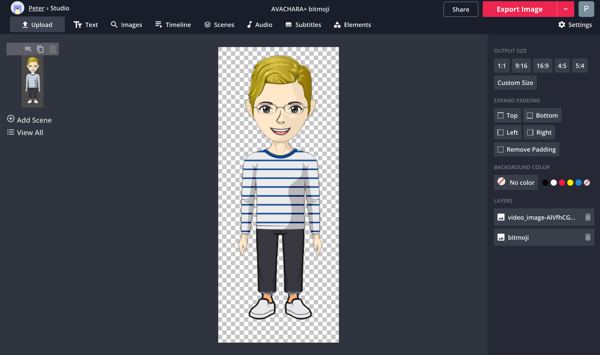
Task: Open the Audio panel
Action: coord(259,25)
